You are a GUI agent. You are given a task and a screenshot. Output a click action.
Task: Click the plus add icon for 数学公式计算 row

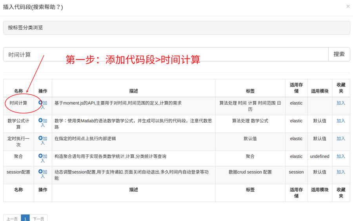click(40, 121)
